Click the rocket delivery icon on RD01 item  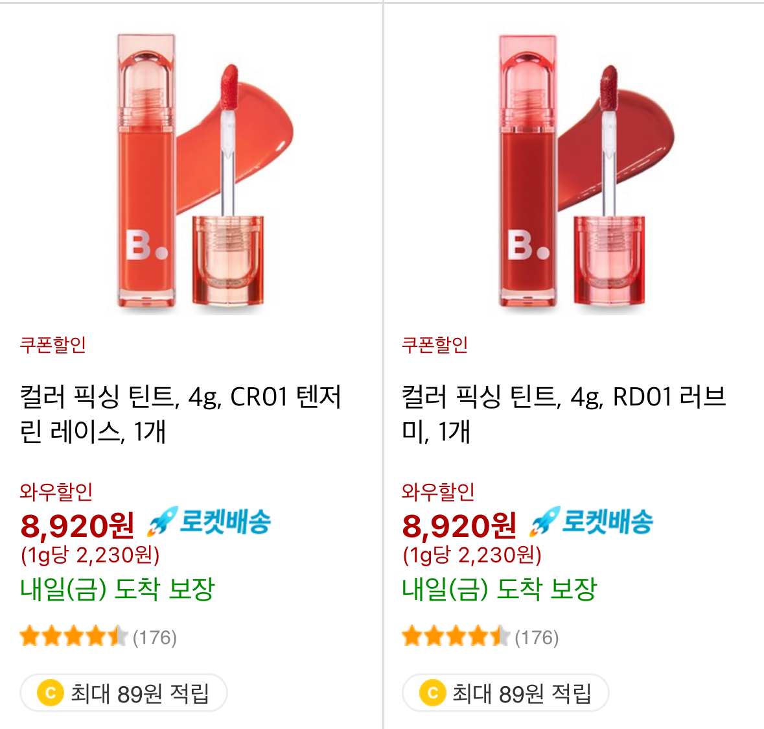pyautogui.click(x=591, y=522)
